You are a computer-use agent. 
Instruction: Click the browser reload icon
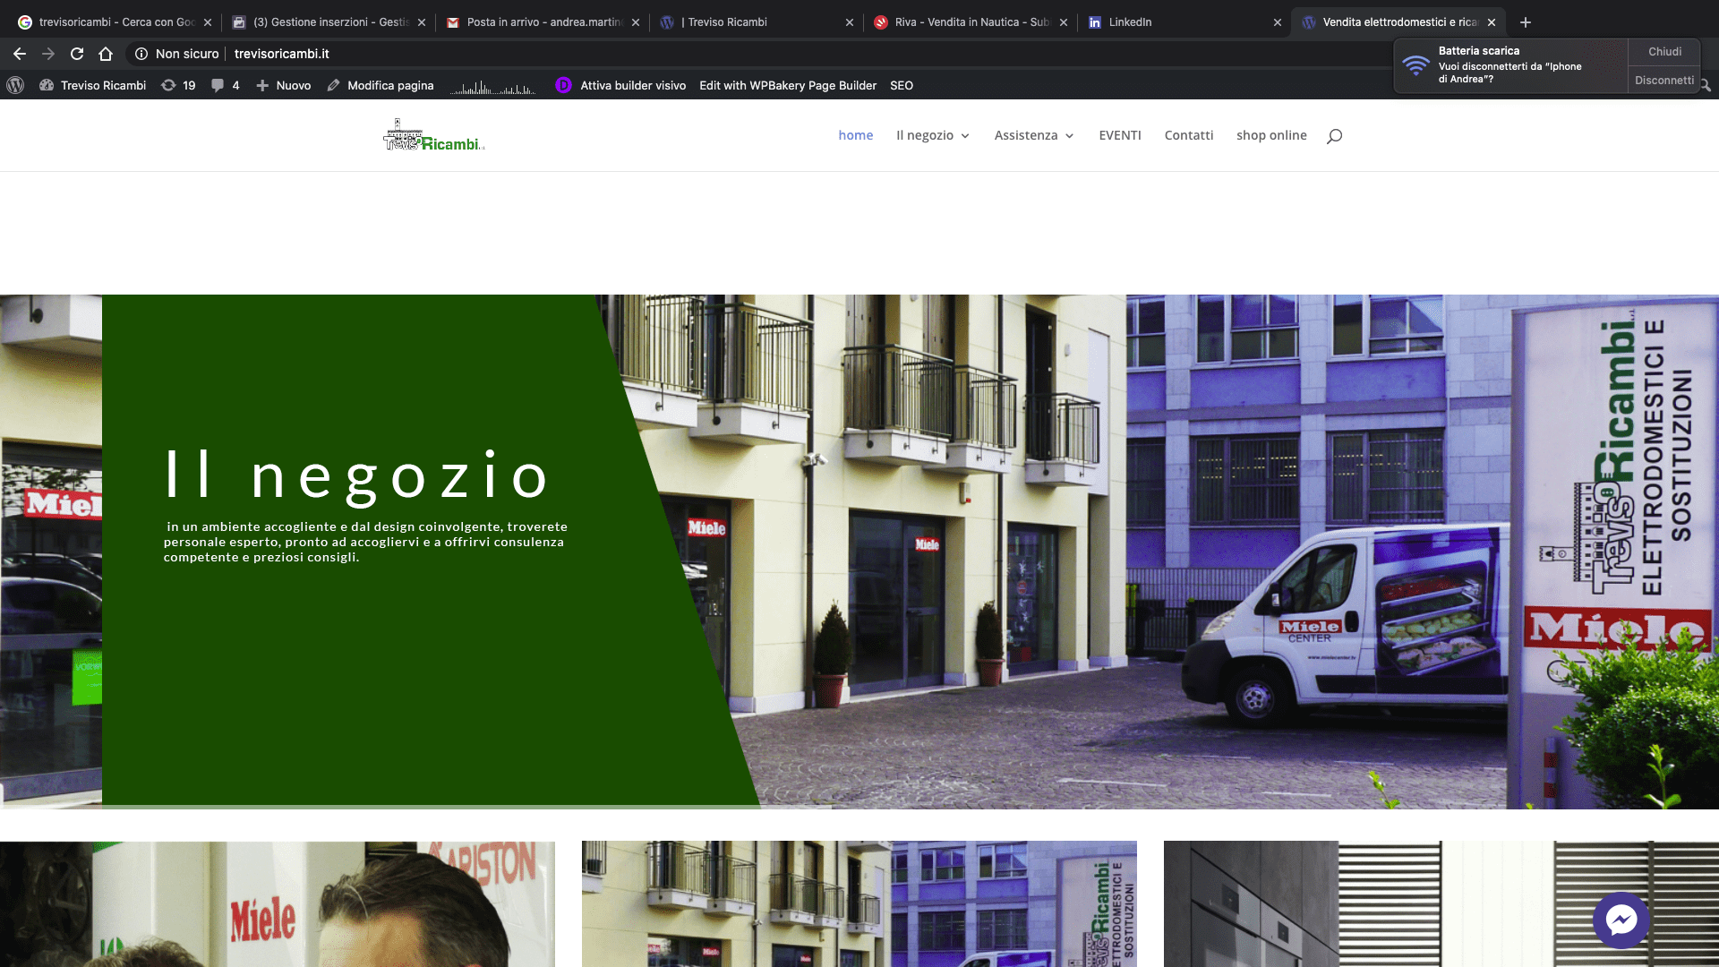point(77,54)
